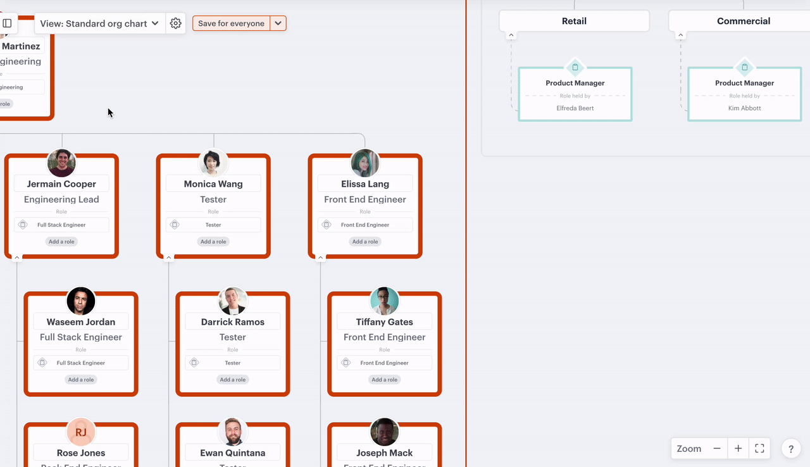The width and height of the screenshot is (810, 467).
Task: Collapse the Commercial group with its chevron
Action: 680,35
